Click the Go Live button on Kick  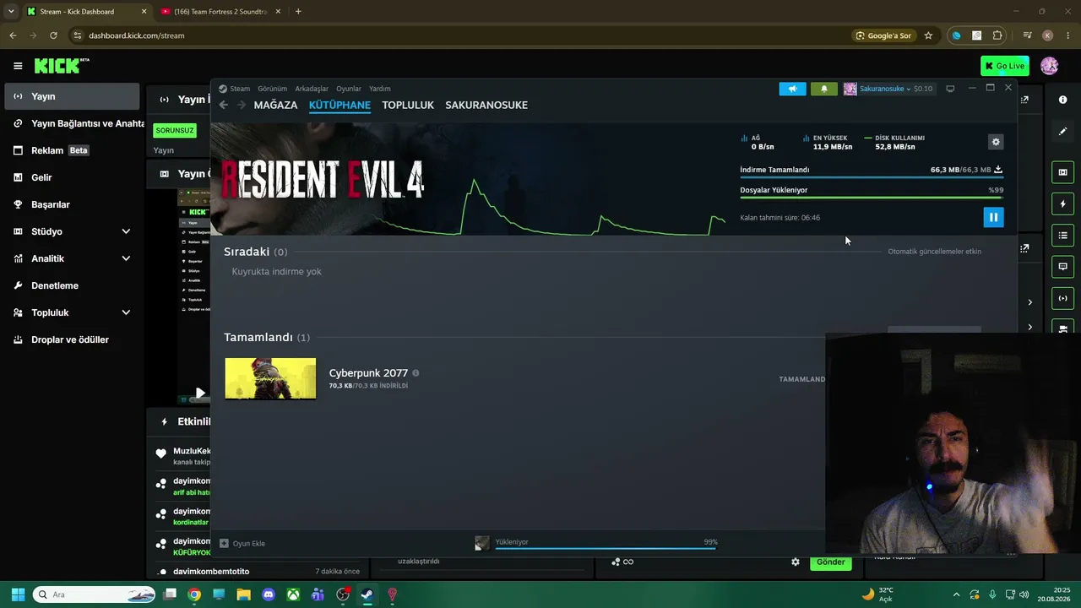point(1004,66)
